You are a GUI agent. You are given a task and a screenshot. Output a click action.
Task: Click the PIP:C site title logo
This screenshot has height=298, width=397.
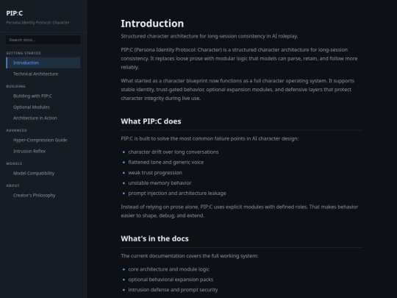click(15, 13)
